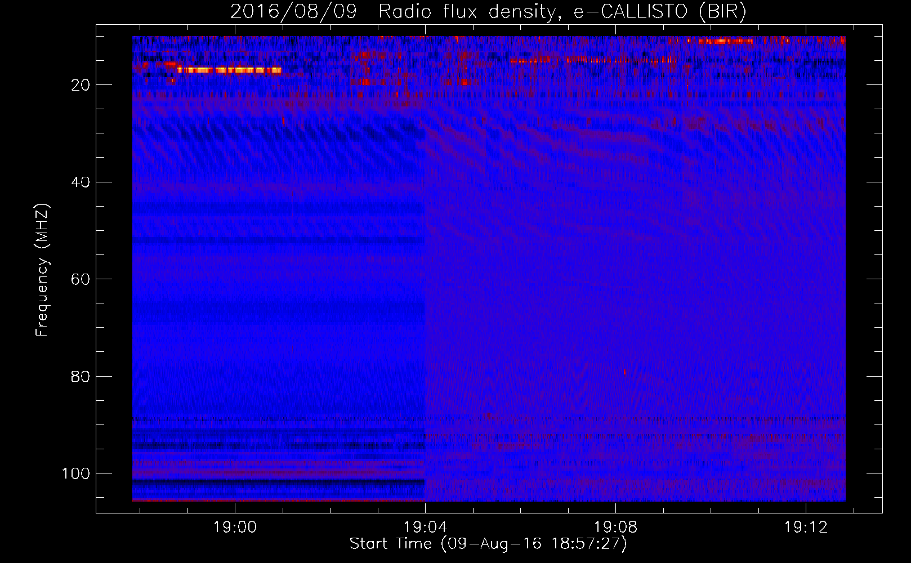The width and height of the screenshot is (911, 563).
Task: Select the 'Frequency (MHZ)' y-axis label
Action: [42, 270]
